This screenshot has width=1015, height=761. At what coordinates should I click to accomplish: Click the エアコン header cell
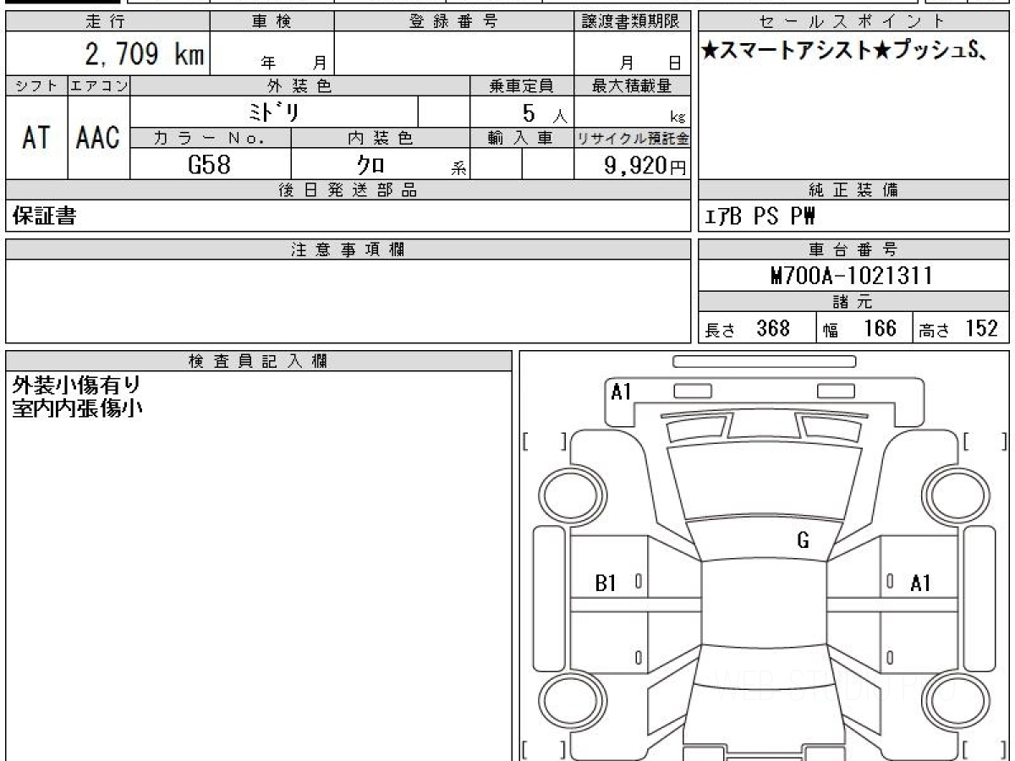pyautogui.click(x=98, y=85)
